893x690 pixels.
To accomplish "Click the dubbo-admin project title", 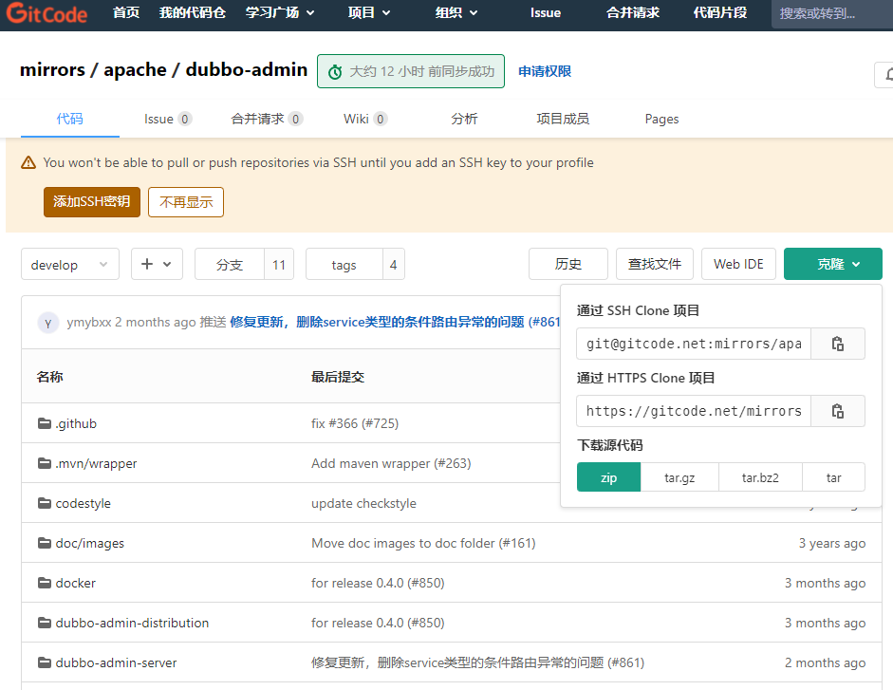I will (247, 69).
